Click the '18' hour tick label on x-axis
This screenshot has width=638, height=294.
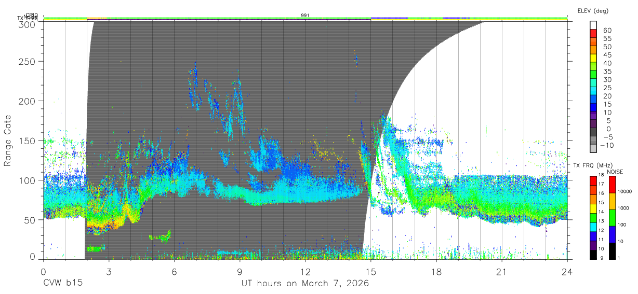(x=436, y=272)
